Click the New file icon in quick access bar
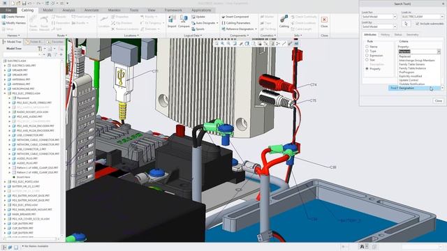 point(13,3)
